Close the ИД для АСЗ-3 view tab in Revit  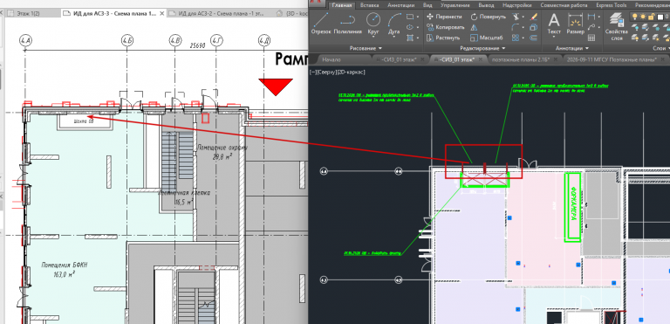pos(161,14)
